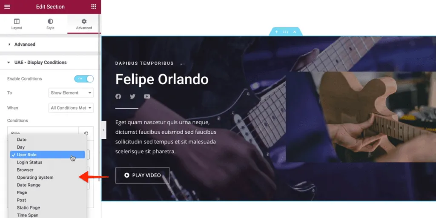Screen dimensions: 436x218
Task: Click the Twitter social icon
Action: (133, 97)
